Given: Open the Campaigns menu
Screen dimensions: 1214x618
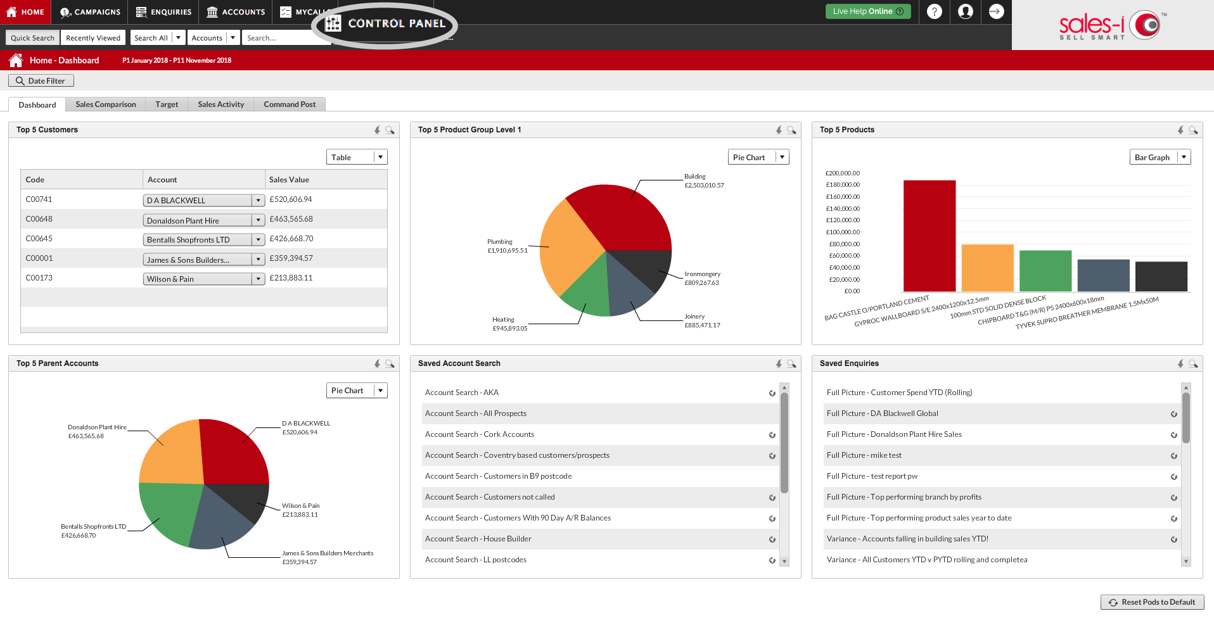Looking at the screenshot, I should coord(90,12).
